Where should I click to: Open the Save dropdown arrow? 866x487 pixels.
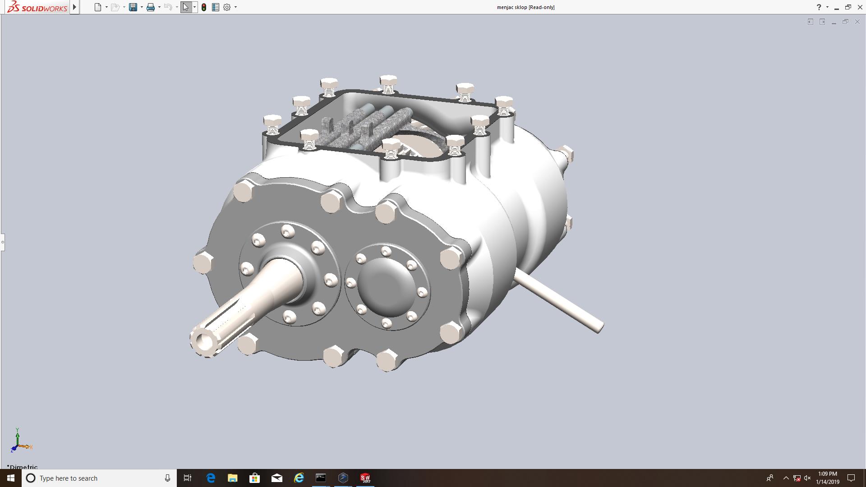click(x=142, y=7)
